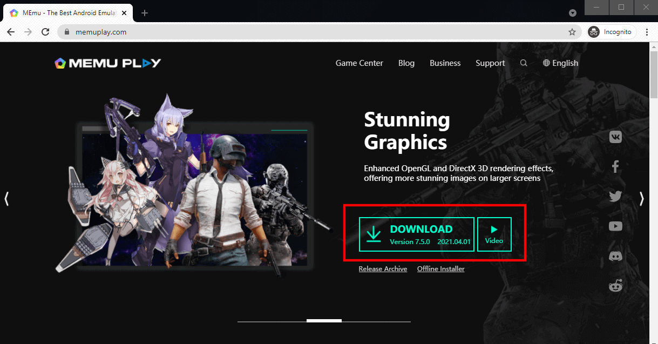Open the YouTube social icon

coord(615,226)
